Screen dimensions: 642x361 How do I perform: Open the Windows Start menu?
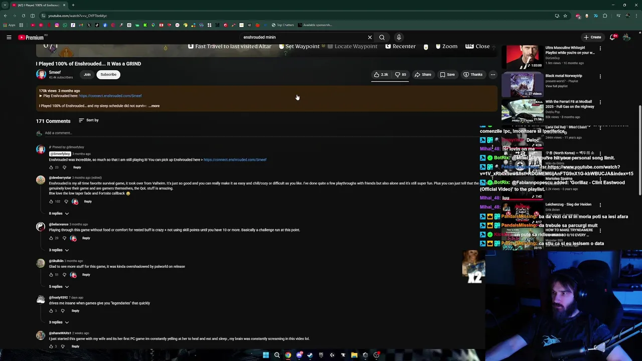[266, 355]
